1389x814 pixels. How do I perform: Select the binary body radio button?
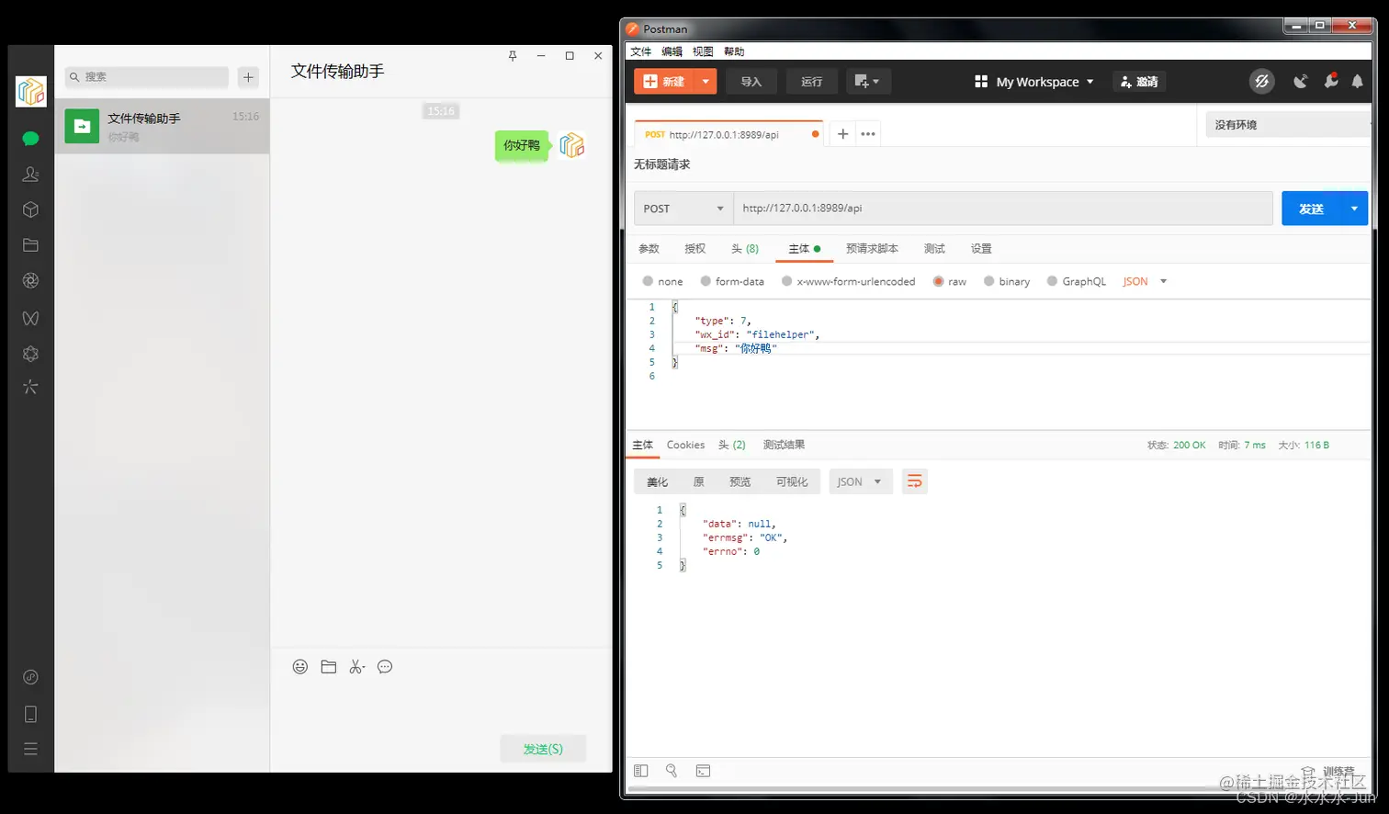coord(988,281)
